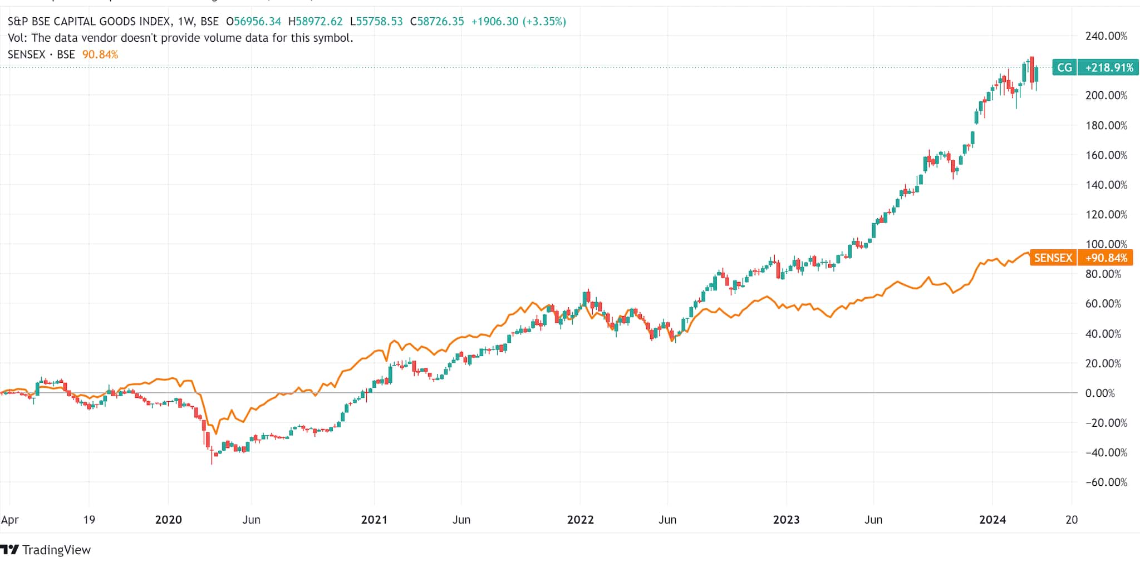
Task: Select the +218.91% price label
Action: 1105,67
